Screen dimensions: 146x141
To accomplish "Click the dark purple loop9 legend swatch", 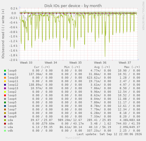I will click(x=5, y=117).
